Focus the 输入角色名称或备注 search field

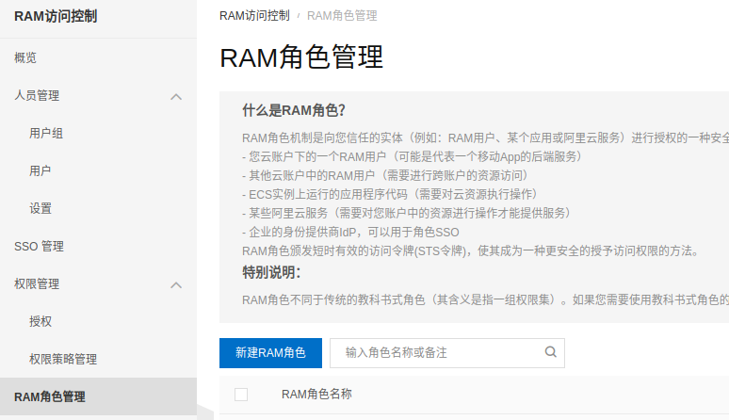point(447,352)
